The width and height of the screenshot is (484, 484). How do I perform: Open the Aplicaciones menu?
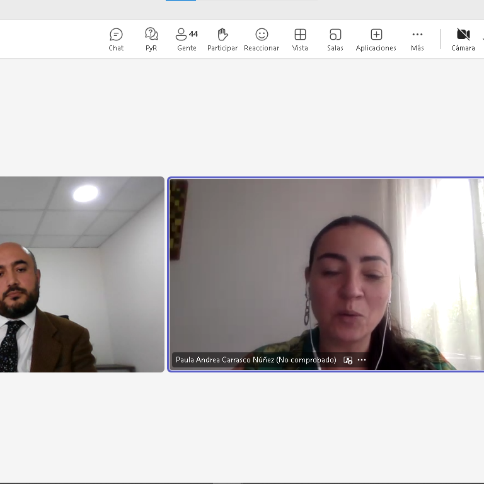point(376,40)
